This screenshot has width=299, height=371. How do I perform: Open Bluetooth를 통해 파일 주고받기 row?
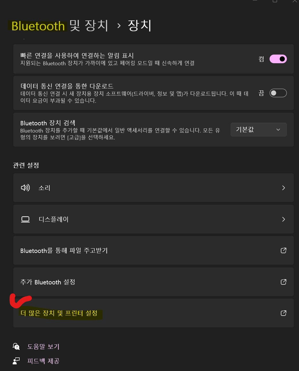click(154, 250)
